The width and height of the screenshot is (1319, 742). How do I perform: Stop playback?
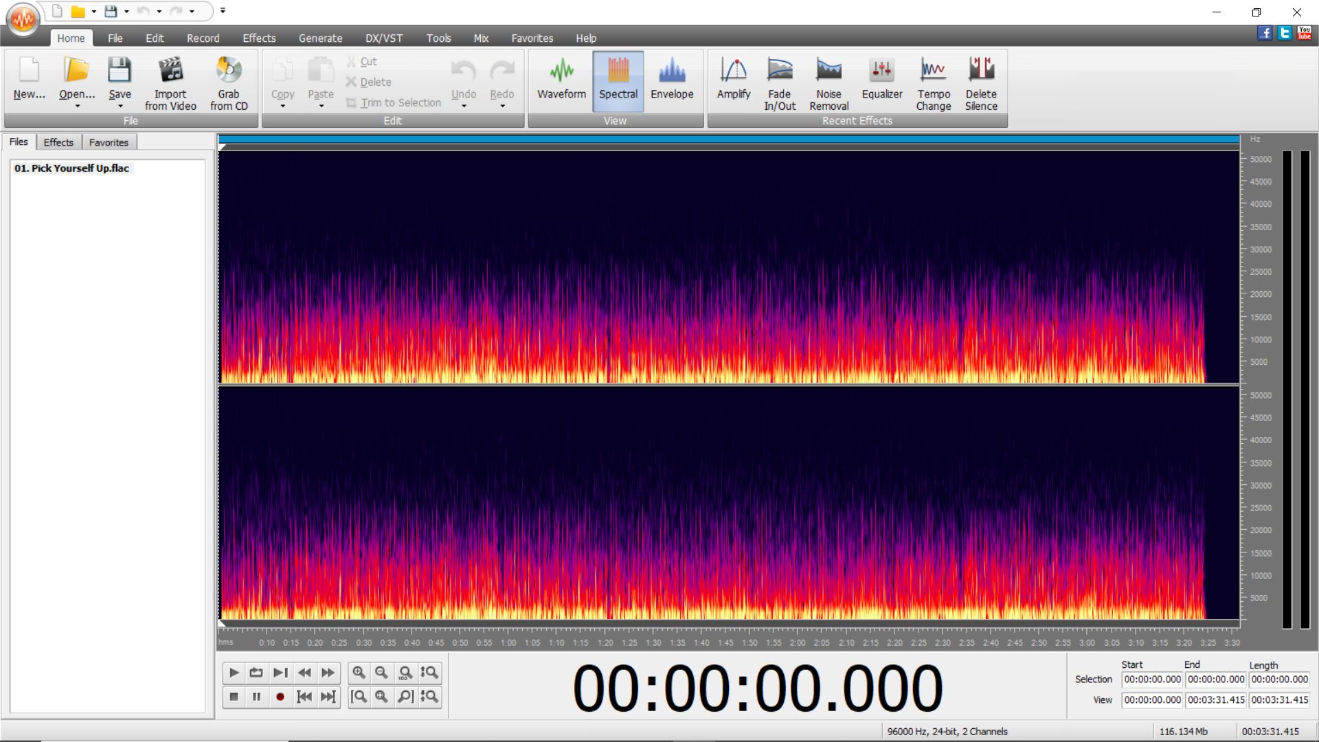pos(234,697)
